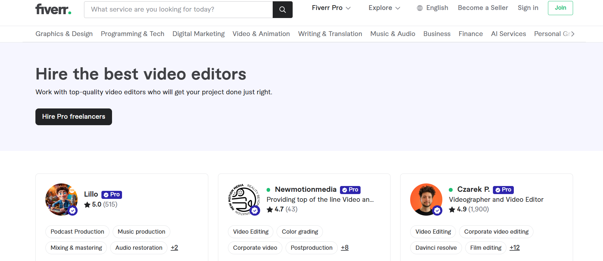Open Lillo's profile name link
Image resolution: width=603 pixels, height=261 pixels.
(91, 194)
